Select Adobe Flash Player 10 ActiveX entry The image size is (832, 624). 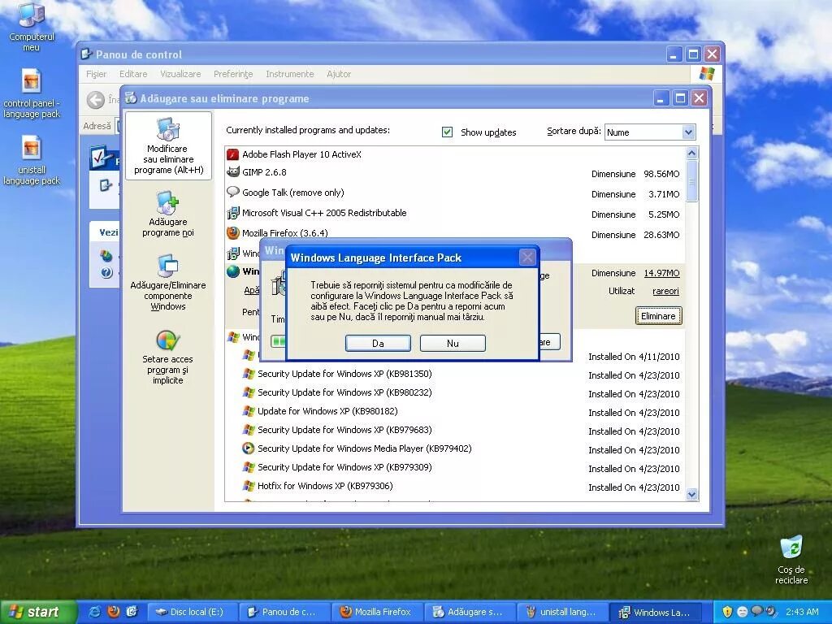click(x=301, y=154)
